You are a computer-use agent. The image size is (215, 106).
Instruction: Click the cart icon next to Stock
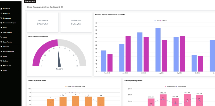click(x=1, y=28)
